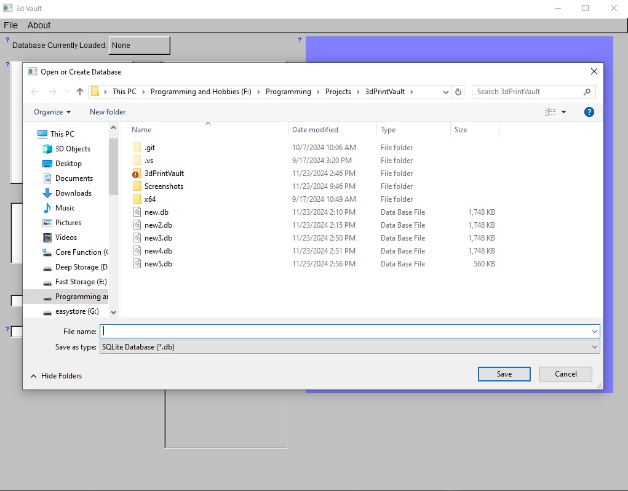628x491 pixels.
Task: Open the About menu
Action: (39, 25)
